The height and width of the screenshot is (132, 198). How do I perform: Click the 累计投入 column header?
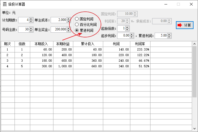coord(88,44)
